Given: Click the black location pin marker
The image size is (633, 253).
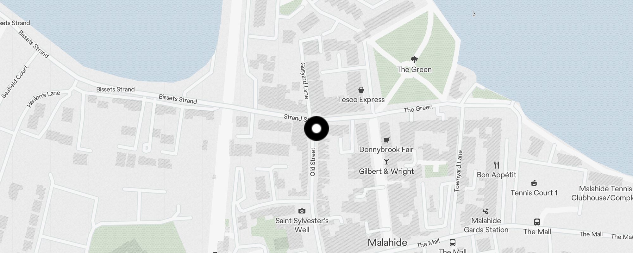Looking at the screenshot, I should click(x=316, y=128).
